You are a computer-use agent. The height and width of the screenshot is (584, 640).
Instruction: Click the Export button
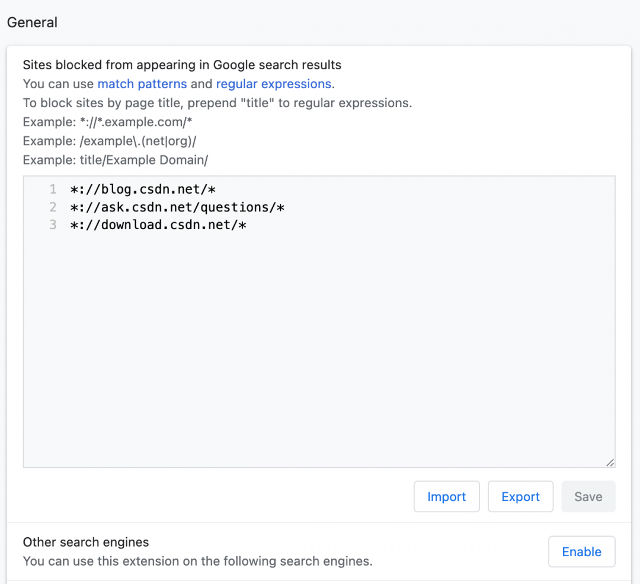(520, 497)
